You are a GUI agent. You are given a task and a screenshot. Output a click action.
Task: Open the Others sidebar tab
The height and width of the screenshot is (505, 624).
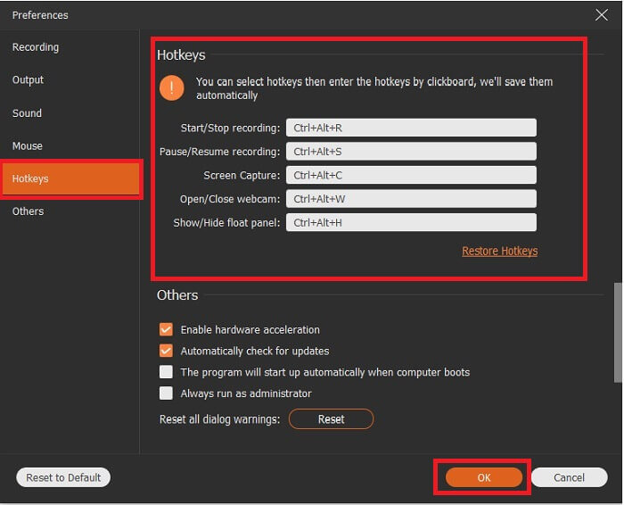tap(29, 211)
